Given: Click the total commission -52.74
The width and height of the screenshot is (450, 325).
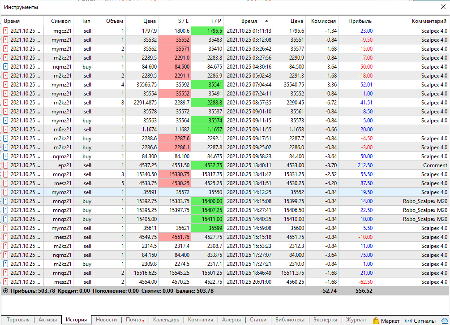Looking at the screenshot, I should point(329,291).
